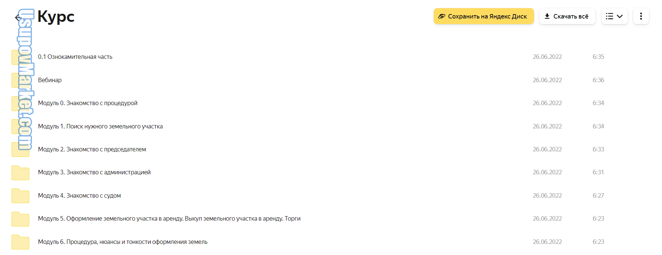The height and width of the screenshot is (255, 662).
Task: Open folder 0.1 Ознокамительная часть
Action: coord(75,57)
